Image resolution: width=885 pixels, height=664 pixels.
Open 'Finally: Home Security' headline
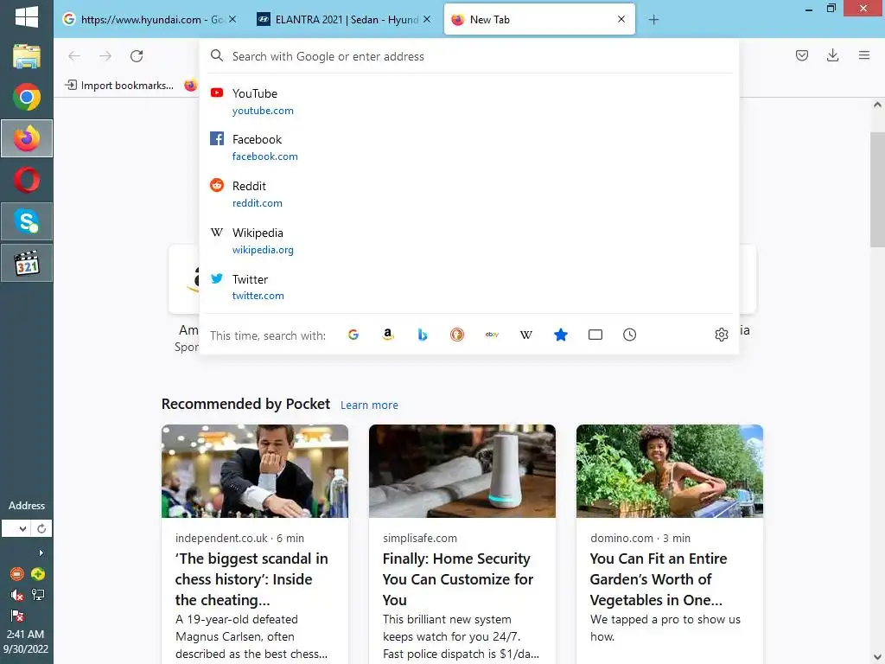pos(458,578)
